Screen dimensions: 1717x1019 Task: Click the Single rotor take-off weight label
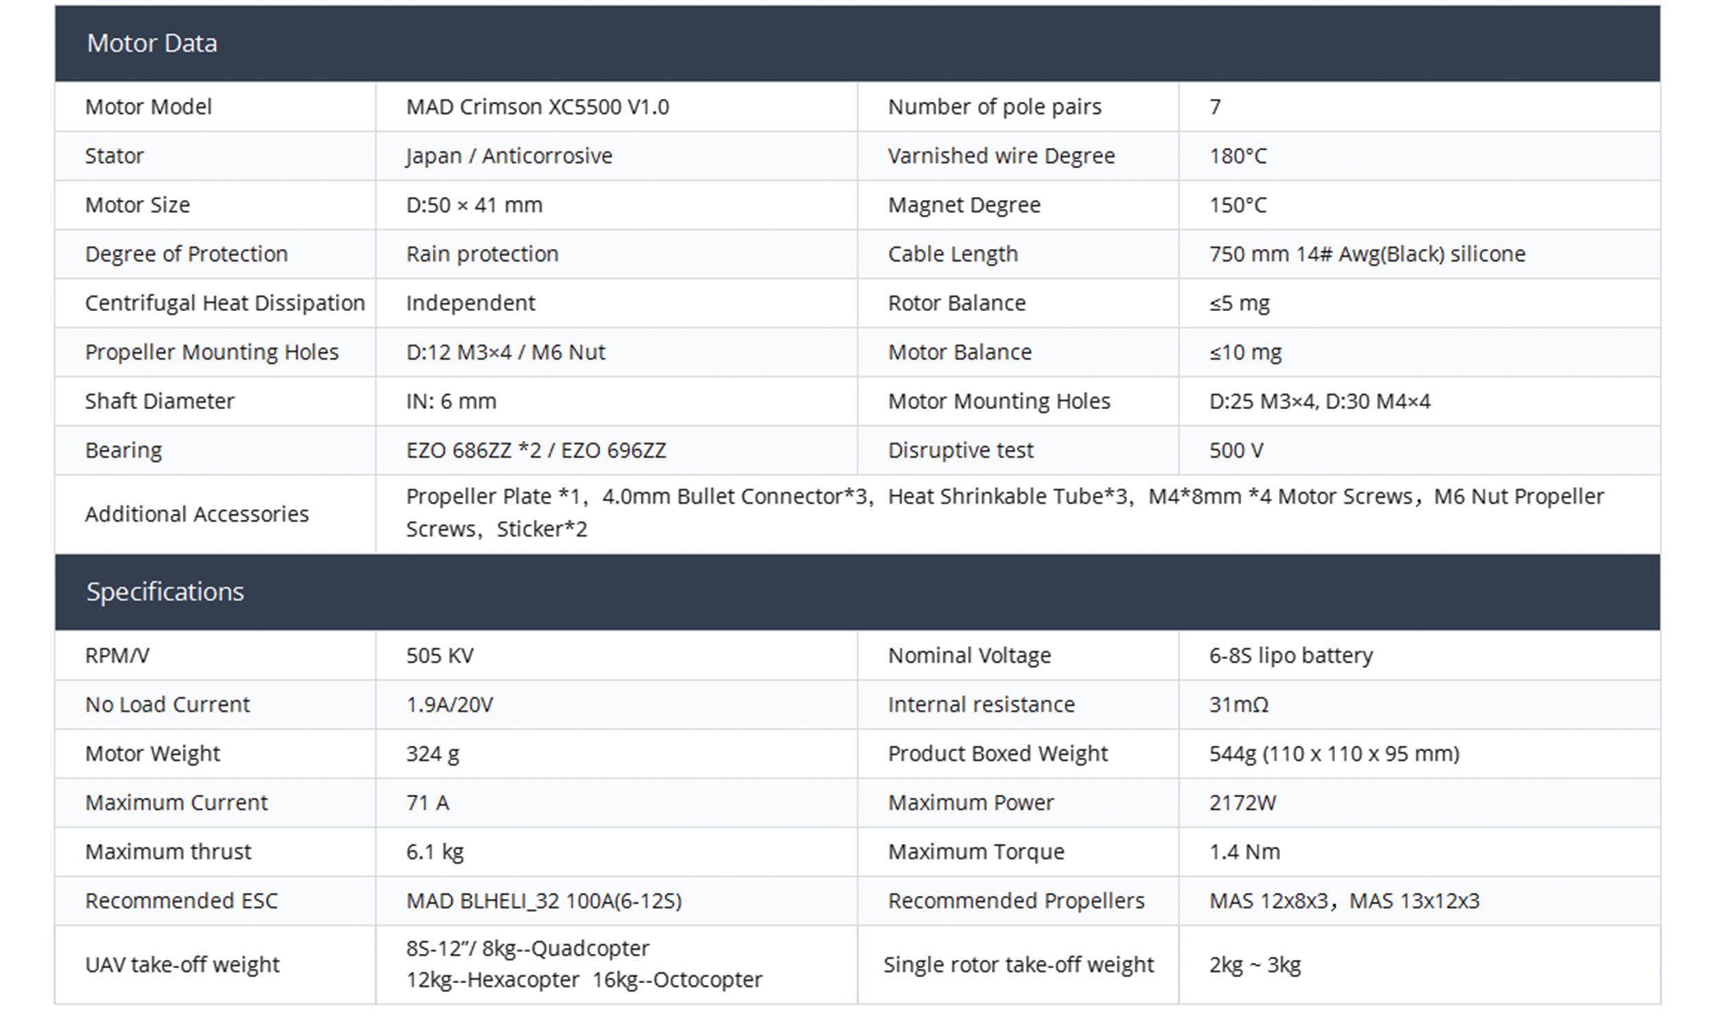(x=1019, y=965)
